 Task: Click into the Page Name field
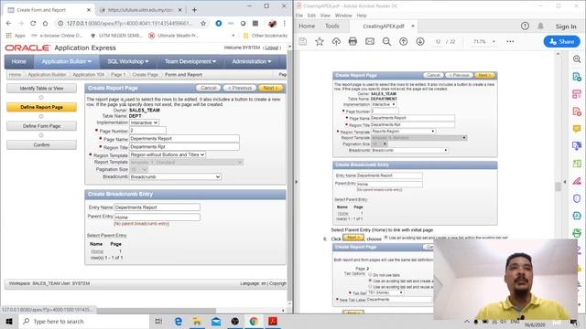(184, 139)
